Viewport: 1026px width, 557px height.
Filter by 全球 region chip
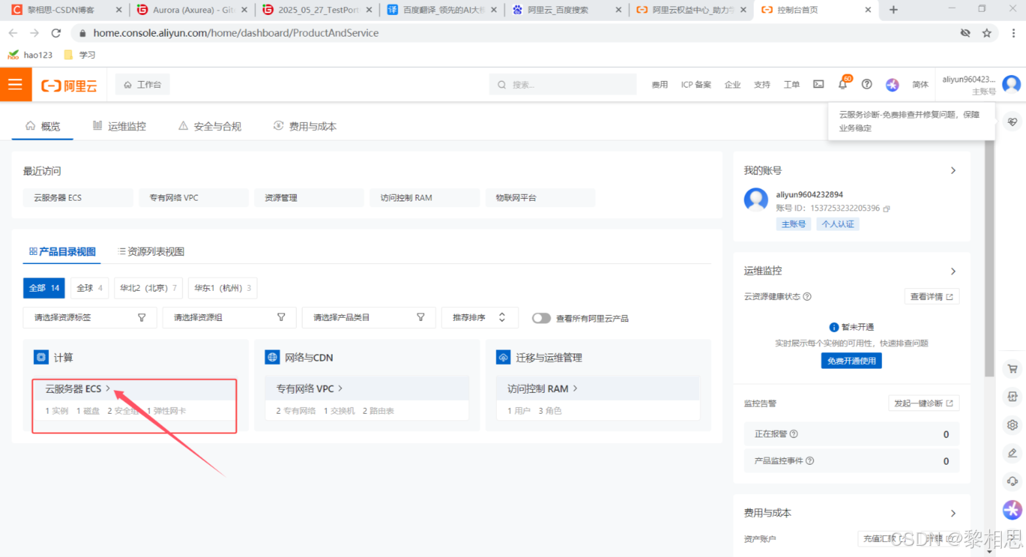(x=90, y=288)
